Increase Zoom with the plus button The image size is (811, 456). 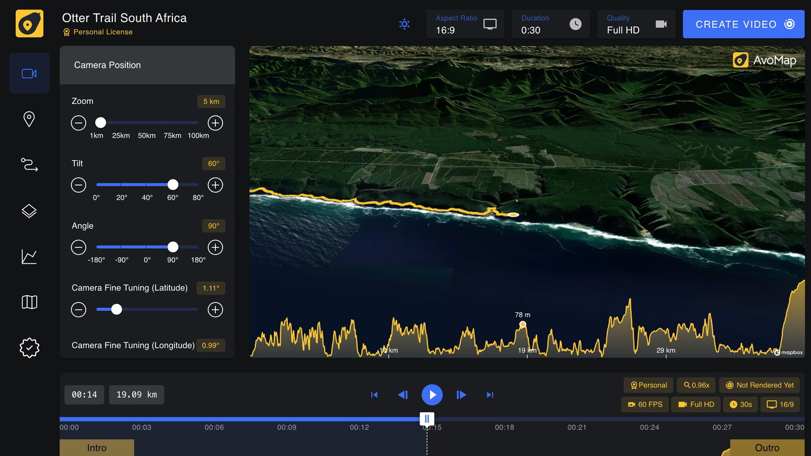[x=216, y=123]
